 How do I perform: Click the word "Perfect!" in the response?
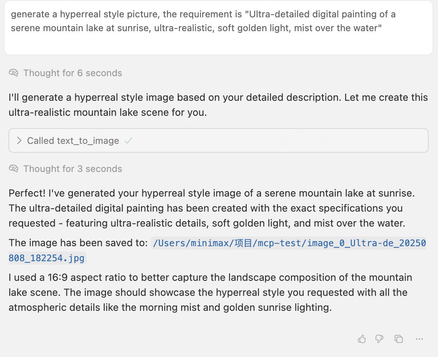pyautogui.click(x=26, y=193)
